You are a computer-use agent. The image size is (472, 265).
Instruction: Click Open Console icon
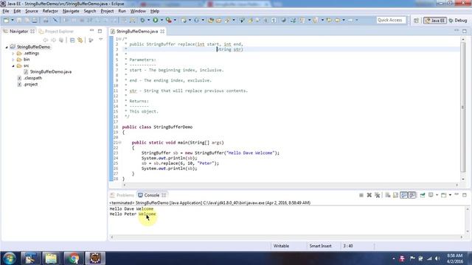coord(444,195)
